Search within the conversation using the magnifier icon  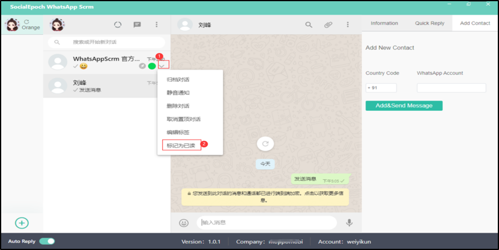click(x=309, y=25)
